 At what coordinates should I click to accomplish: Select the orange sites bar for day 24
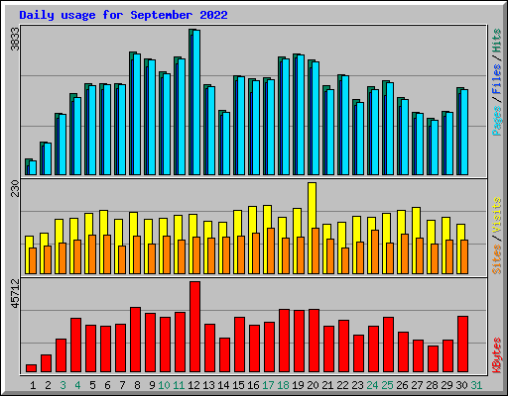point(375,252)
